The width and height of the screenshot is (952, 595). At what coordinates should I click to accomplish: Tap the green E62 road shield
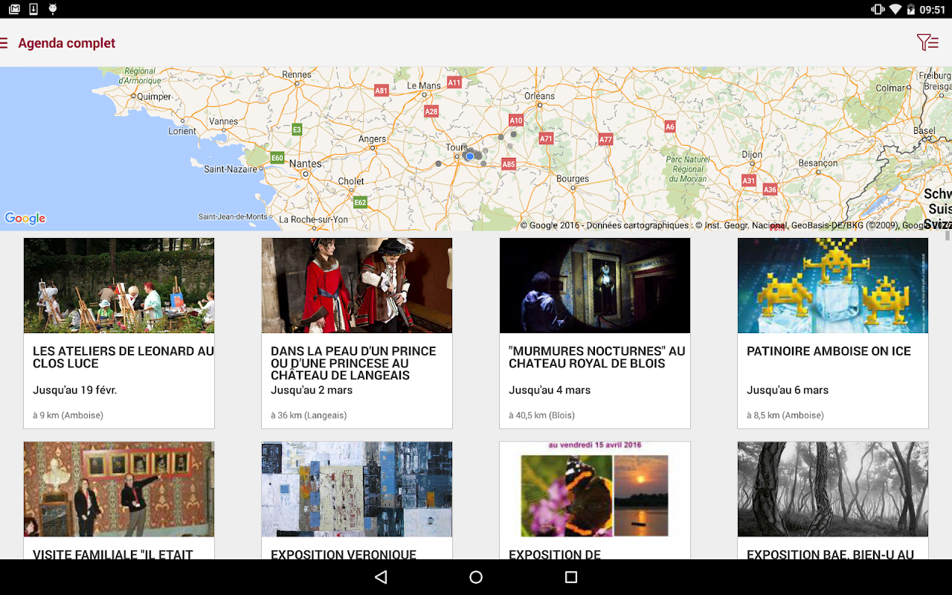coord(361,202)
